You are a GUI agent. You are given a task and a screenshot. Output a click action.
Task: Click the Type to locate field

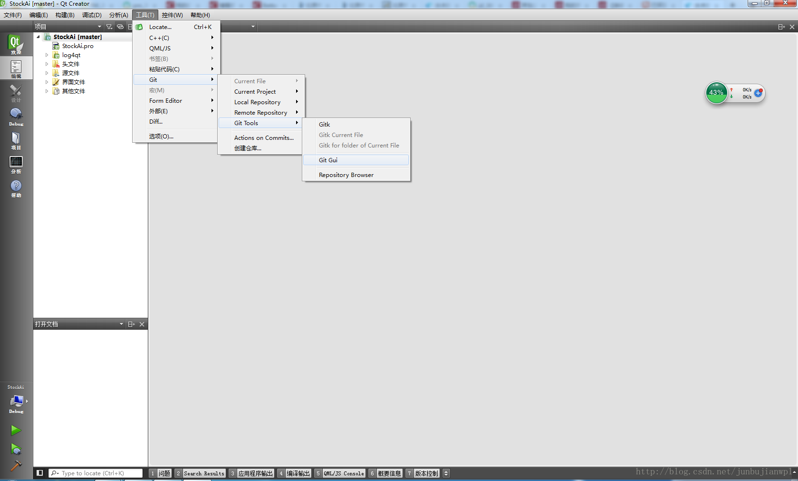(x=96, y=473)
